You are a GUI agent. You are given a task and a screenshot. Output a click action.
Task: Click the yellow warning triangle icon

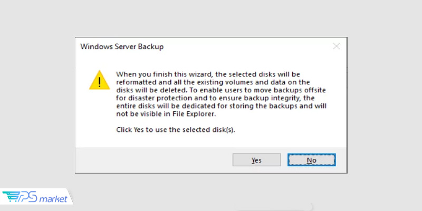[100, 80]
